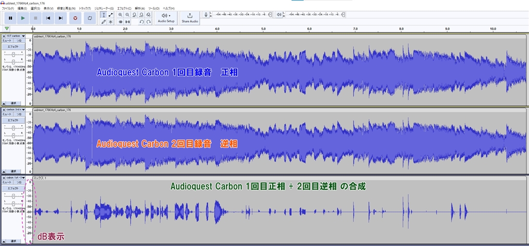Enable loop playback
This screenshot has height=246, width=529.
click(90, 18)
